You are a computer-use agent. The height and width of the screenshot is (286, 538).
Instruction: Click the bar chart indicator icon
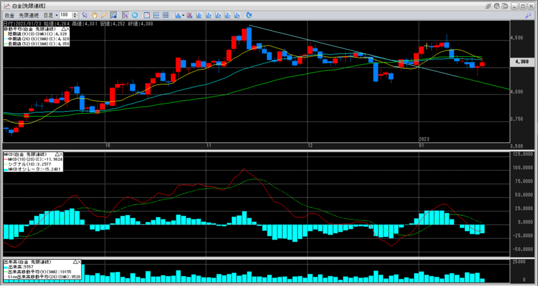click(x=178, y=15)
